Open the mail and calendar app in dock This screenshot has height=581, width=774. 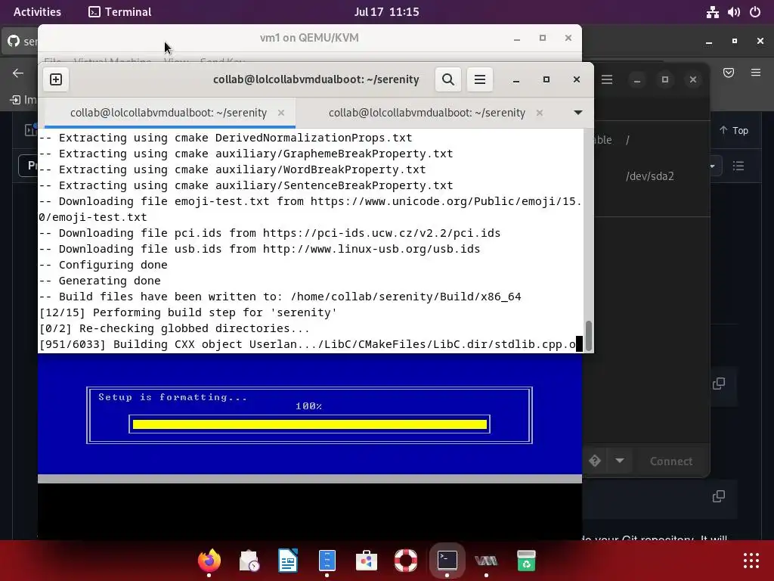click(249, 561)
